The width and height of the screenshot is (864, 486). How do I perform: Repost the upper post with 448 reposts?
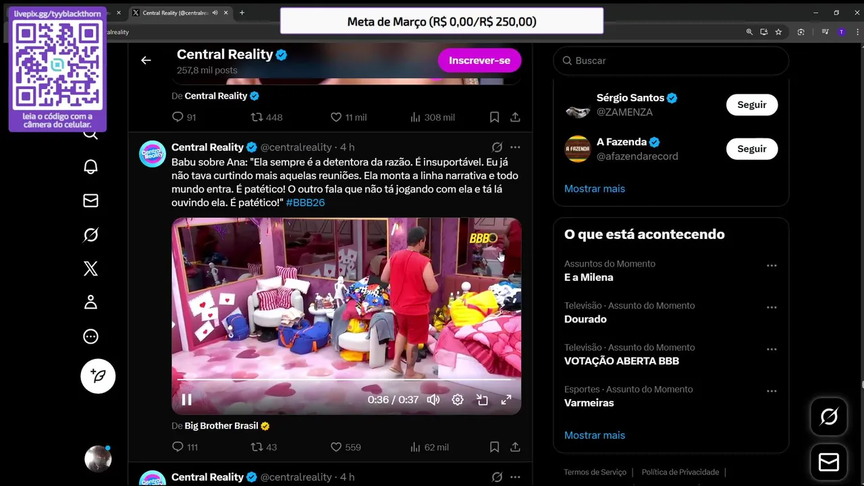(267, 117)
